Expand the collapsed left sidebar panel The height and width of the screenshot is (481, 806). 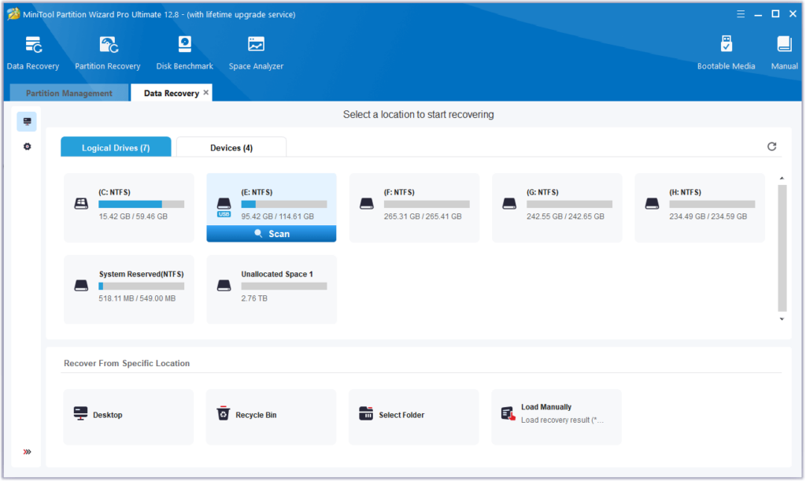tap(26, 452)
